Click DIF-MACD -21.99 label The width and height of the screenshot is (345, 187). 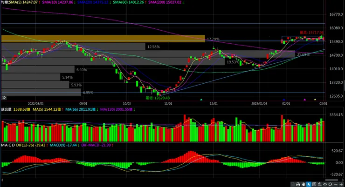pyautogui.click(x=96, y=145)
